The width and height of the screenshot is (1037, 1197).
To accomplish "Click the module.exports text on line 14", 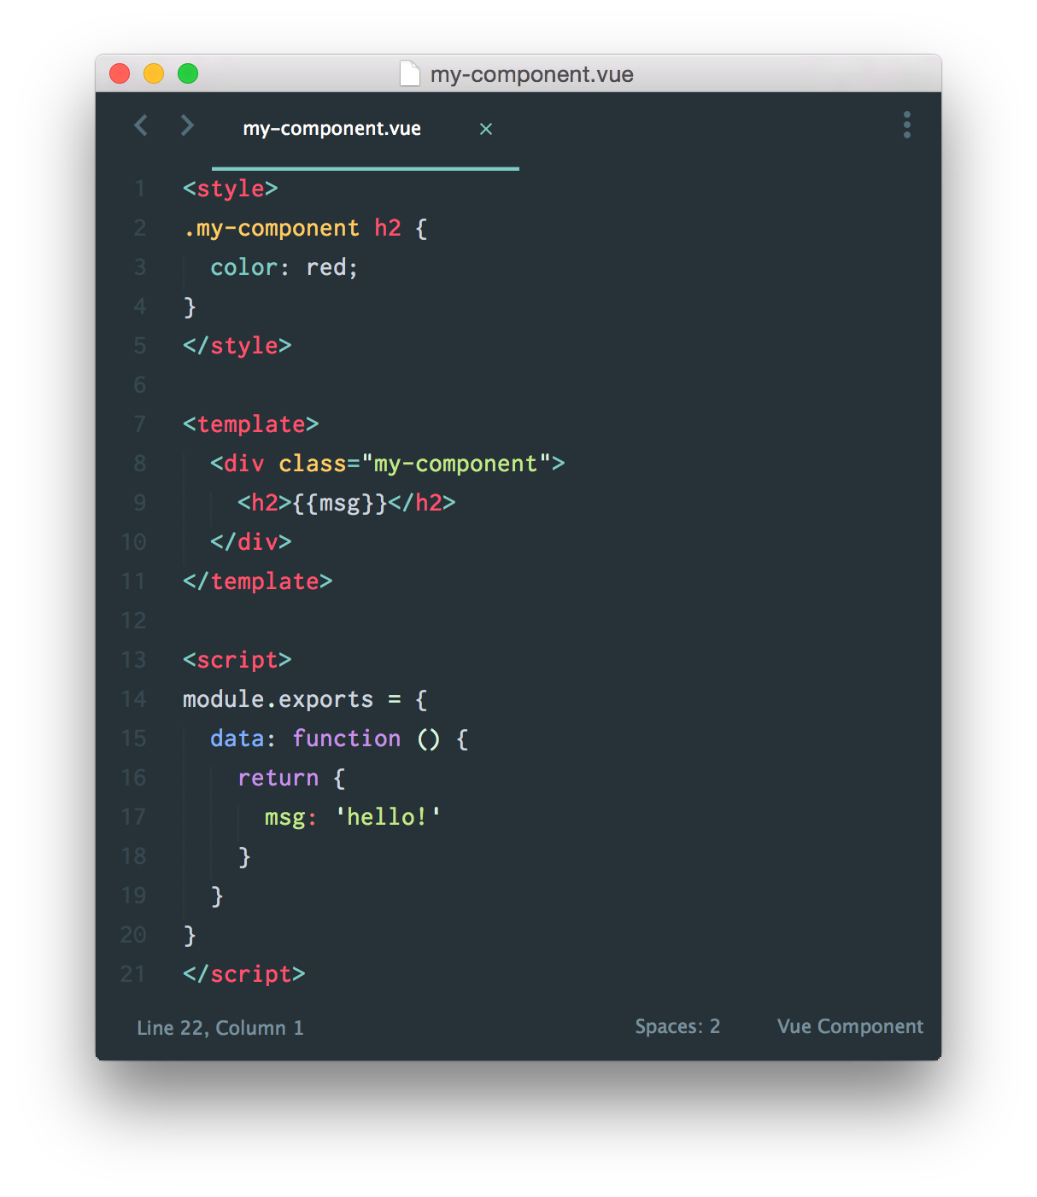I will click(280, 699).
